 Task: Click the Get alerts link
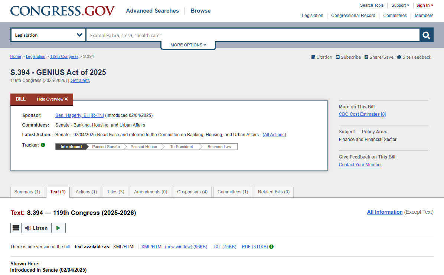click(80, 81)
